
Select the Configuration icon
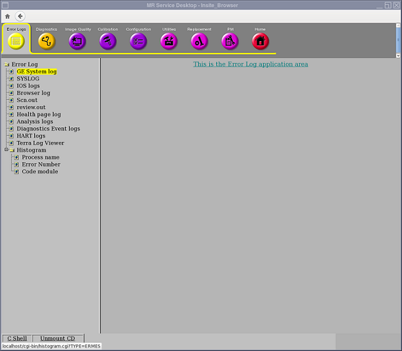[138, 41]
